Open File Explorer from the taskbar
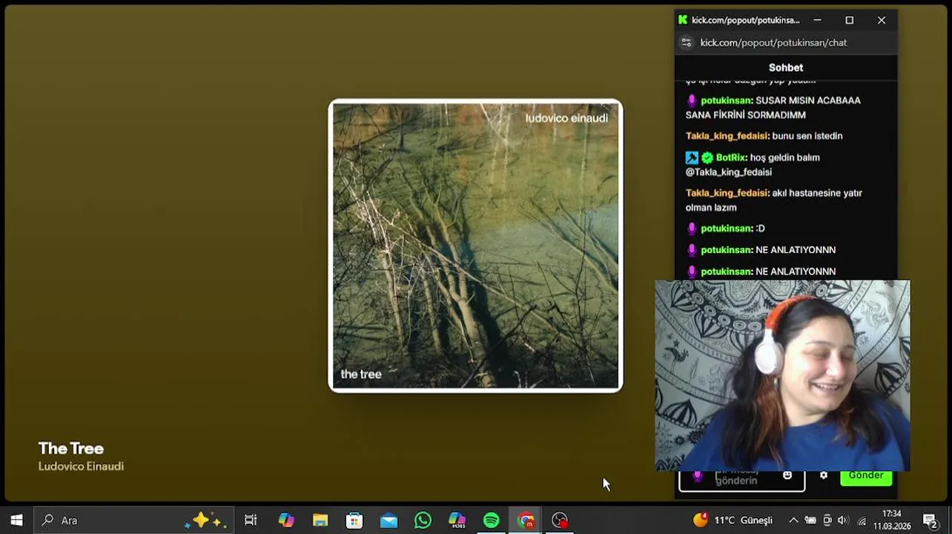The width and height of the screenshot is (952, 534). (320, 521)
